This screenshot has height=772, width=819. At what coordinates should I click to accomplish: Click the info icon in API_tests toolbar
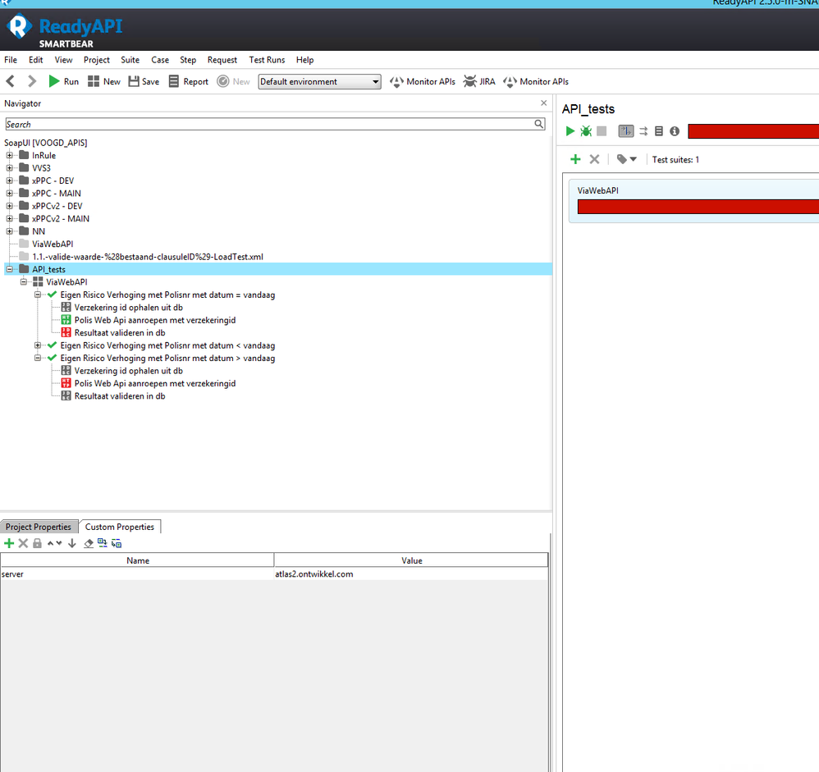(x=675, y=131)
